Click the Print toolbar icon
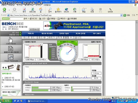 point(92,9)
